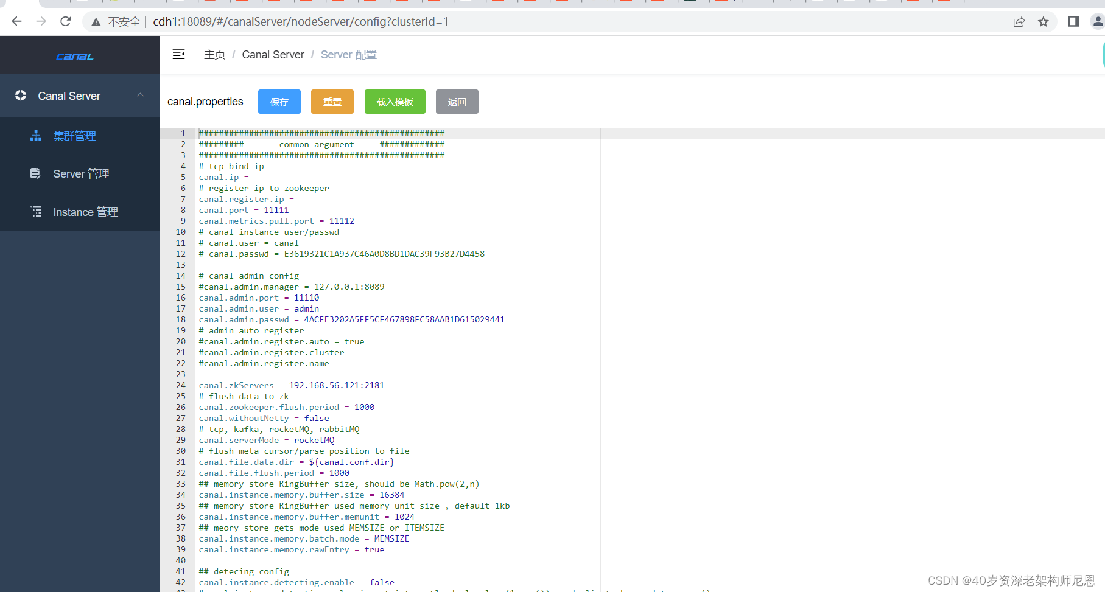Save config with the 保存 button

coord(279,102)
